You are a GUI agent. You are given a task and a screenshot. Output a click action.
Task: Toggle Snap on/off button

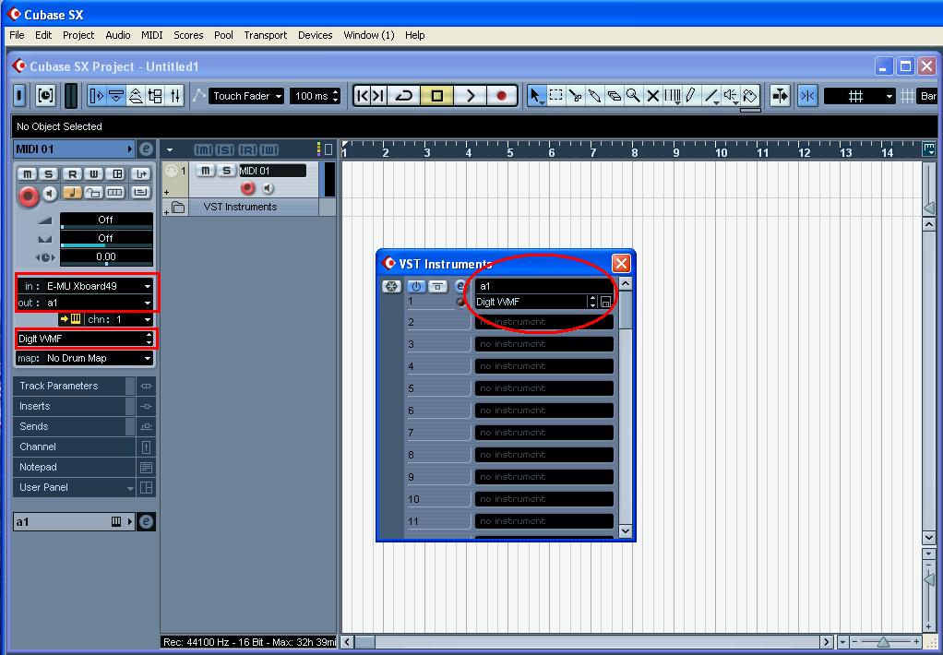point(807,96)
